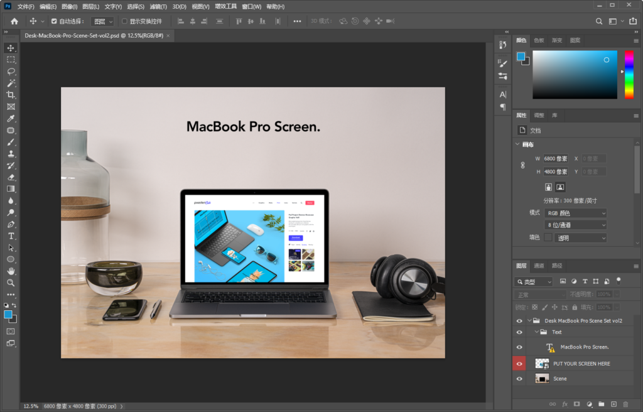The width and height of the screenshot is (643, 412).
Task: Select the Move tool
Action: coord(11,48)
